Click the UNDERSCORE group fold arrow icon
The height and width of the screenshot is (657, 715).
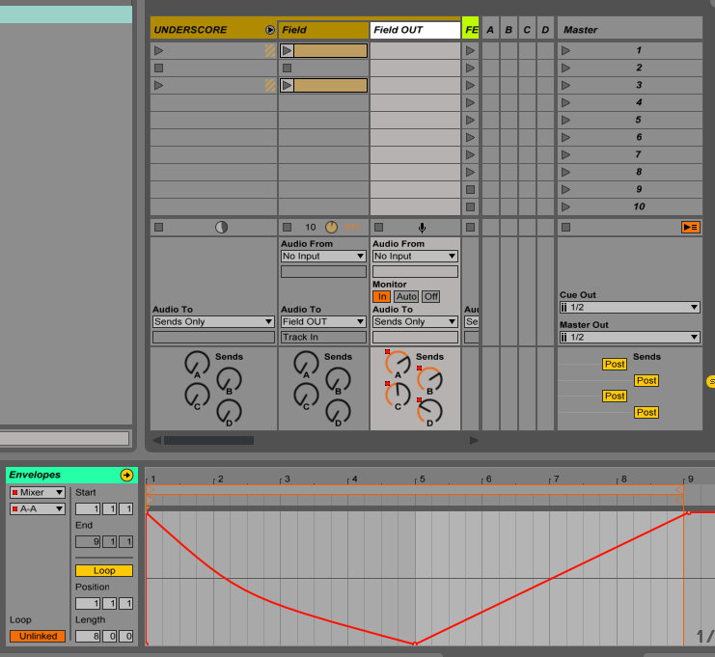pyautogui.click(x=270, y=30)
